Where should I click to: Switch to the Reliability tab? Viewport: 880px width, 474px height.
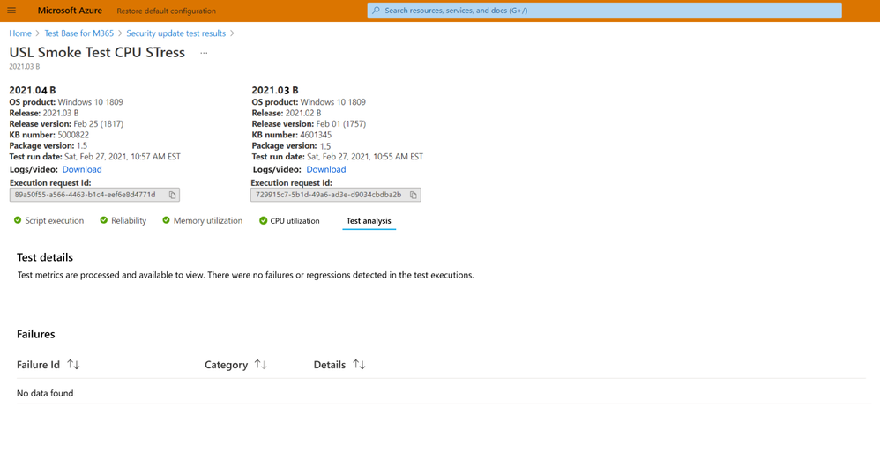pos(129,221)
